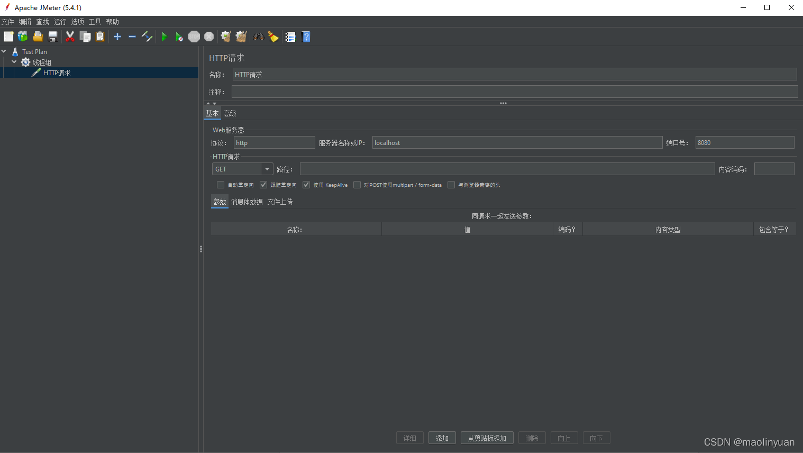Open the binoculars search icon
Image resolution: width=803 pixels, height=453 pixels.
[259, 37]
